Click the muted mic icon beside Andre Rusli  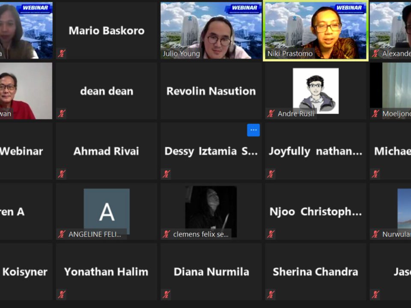[x=271, y=114]
